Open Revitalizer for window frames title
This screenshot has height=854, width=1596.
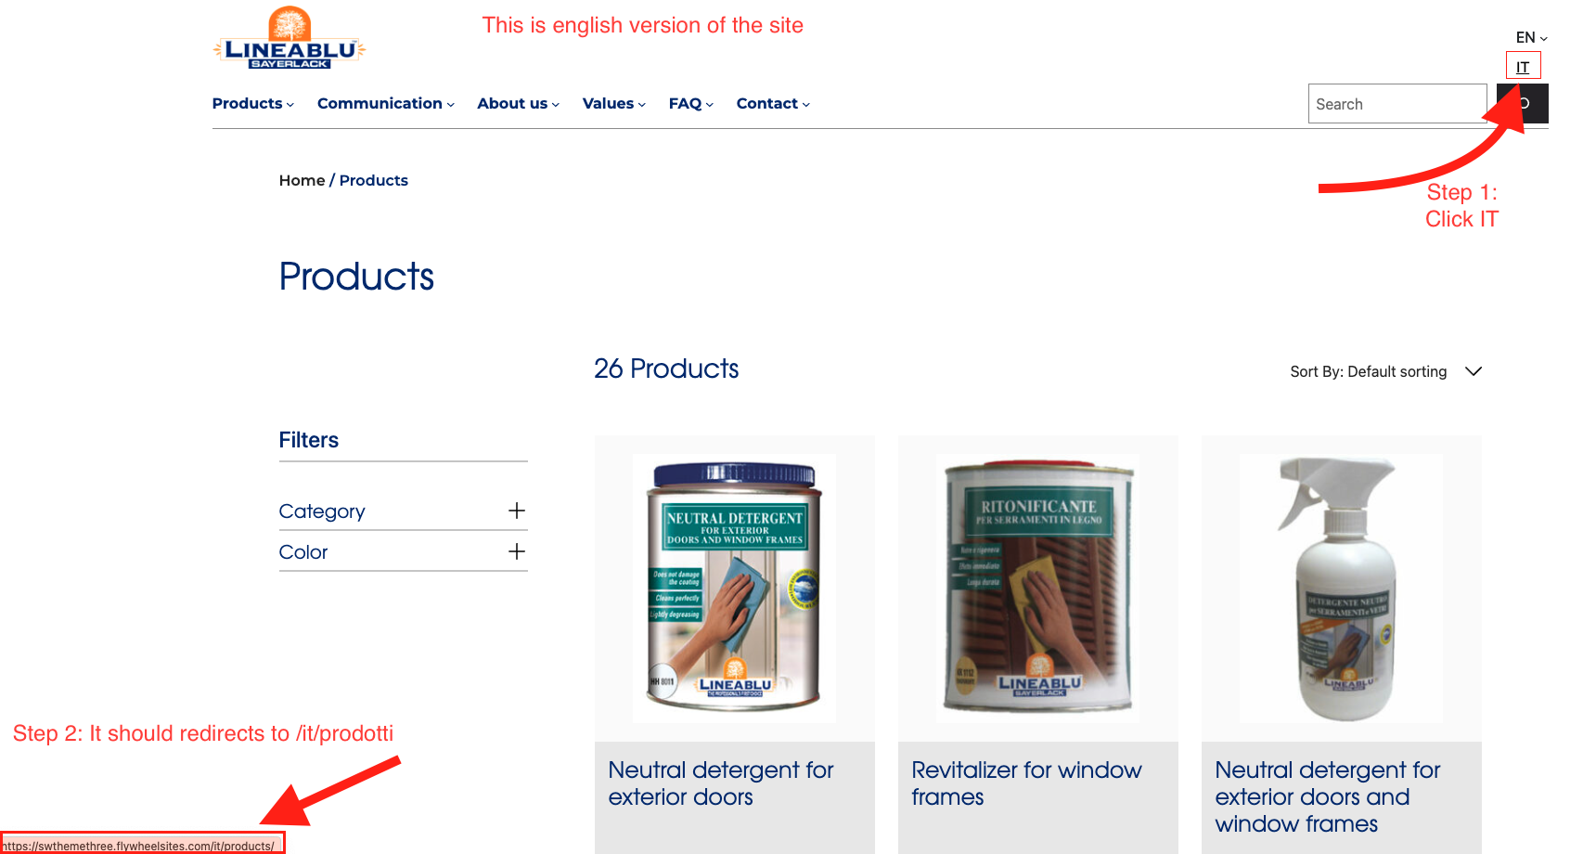pyautogui.click(x=1026, y=783)
